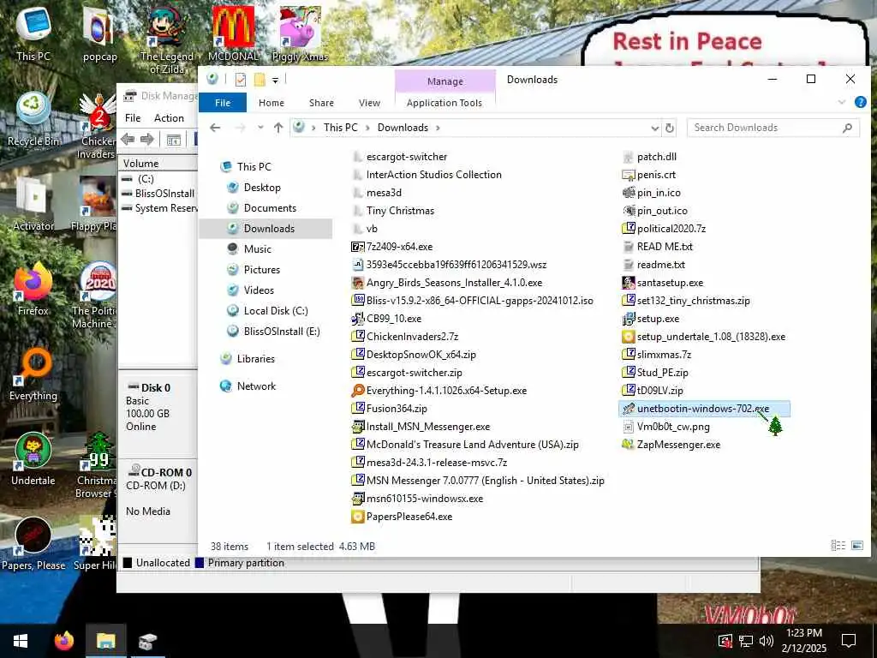Select Network in the navigation pane
The width and height of the screenshot is (877, 658).
pos(256,386)
